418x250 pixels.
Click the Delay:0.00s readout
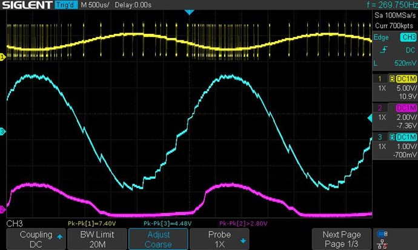(133, 5)
